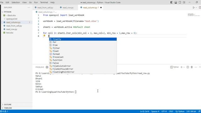Image resolution: width=201 pixels, height=113 pixels.
Task: Pick 'FileNotFoundError' from the suggestions
Action: (x=83, y=69)
